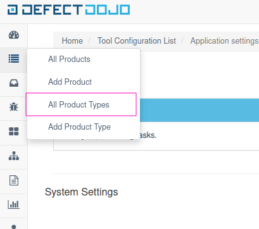259x229 pixels.
Task: Open the Endpoints sitemap icon in sidebar
Action: click(x=14, y=156)
